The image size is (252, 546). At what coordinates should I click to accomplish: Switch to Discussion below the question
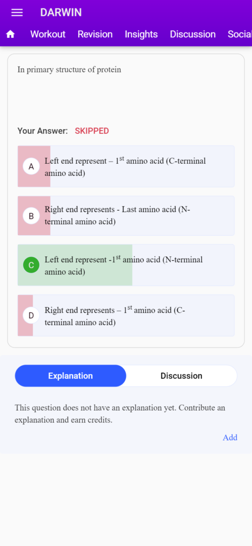click(x=181, y=376)
